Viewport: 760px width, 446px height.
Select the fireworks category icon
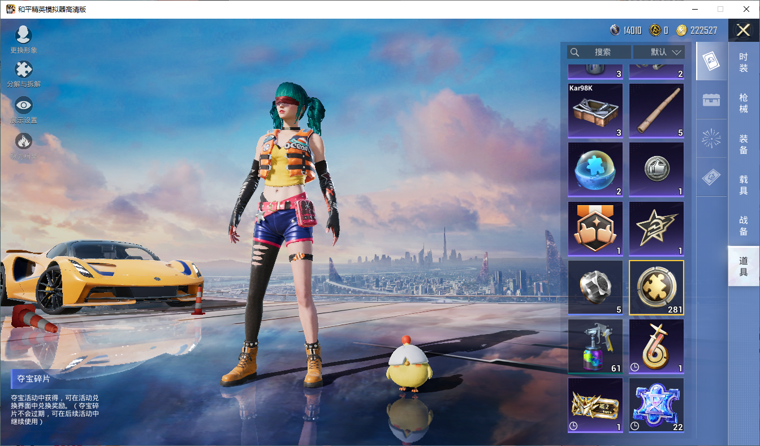point(711,138)
